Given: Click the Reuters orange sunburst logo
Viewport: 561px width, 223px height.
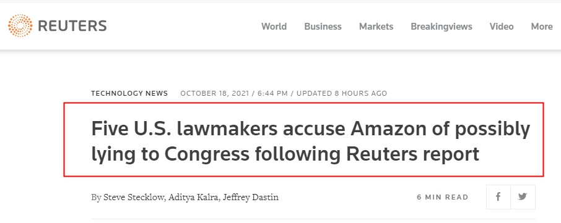Looking at the screenshot, I should (20, 26).
